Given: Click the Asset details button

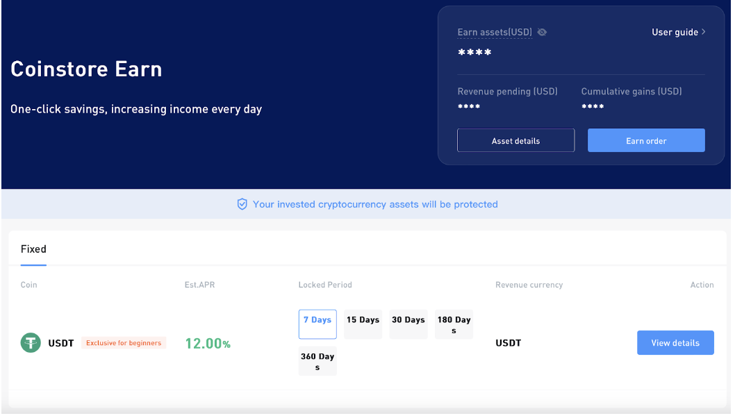Looking at the screenshot, I should pos(515,140).
